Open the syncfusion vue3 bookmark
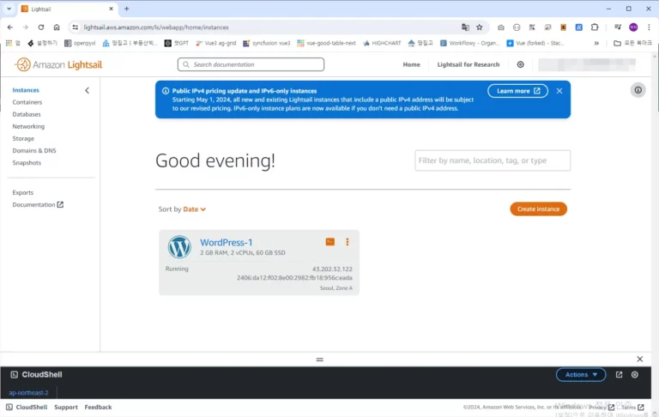The height and width of the screenshot is (417, 659). tap(267, 43)
